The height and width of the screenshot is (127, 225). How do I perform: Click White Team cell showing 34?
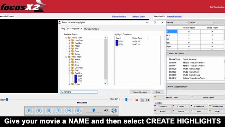point(212,31)
